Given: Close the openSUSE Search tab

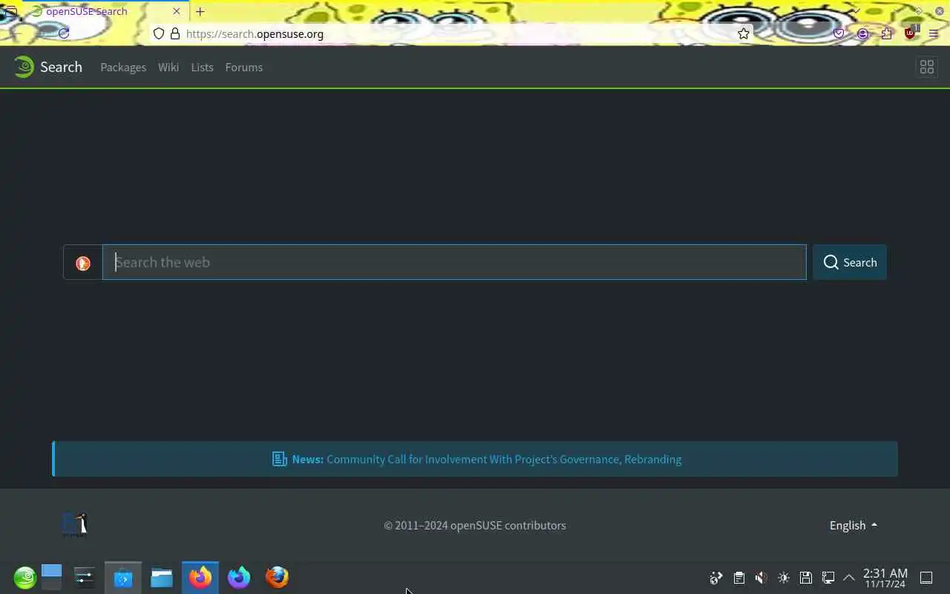Looking at the screenshot, I should tap(177, 11).
